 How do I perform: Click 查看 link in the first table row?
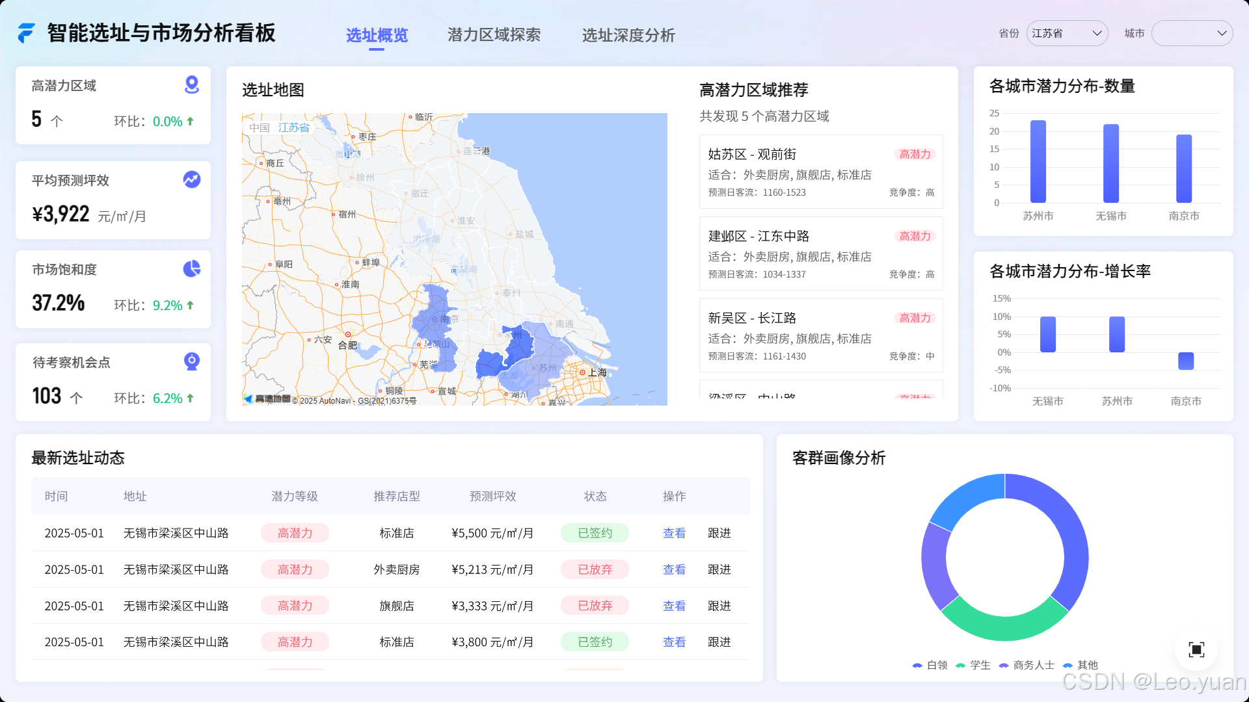pyautogui.click(x=674, y=533)
